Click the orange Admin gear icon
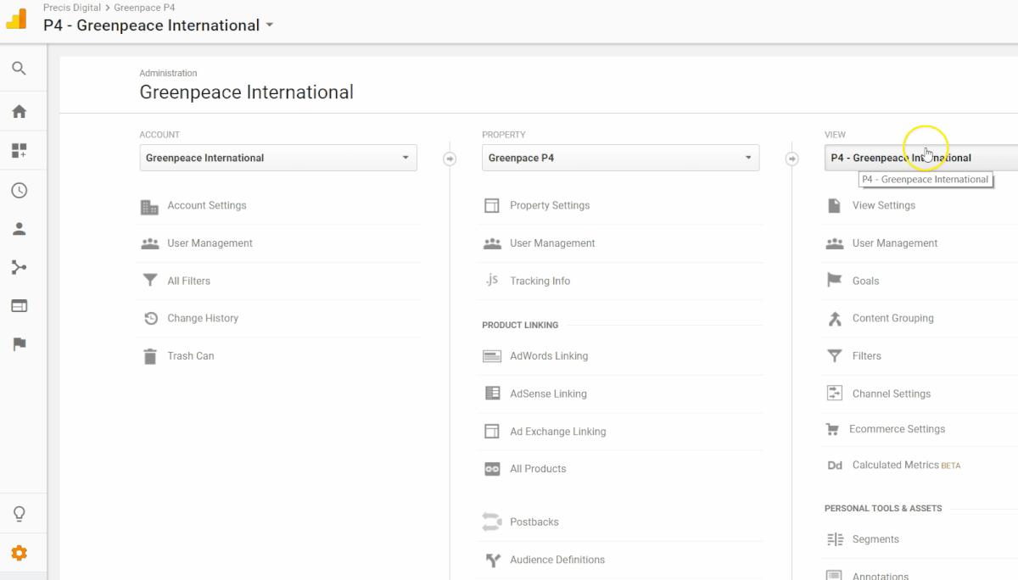This screenshot has width=1018, height=580. pos(19,553)
